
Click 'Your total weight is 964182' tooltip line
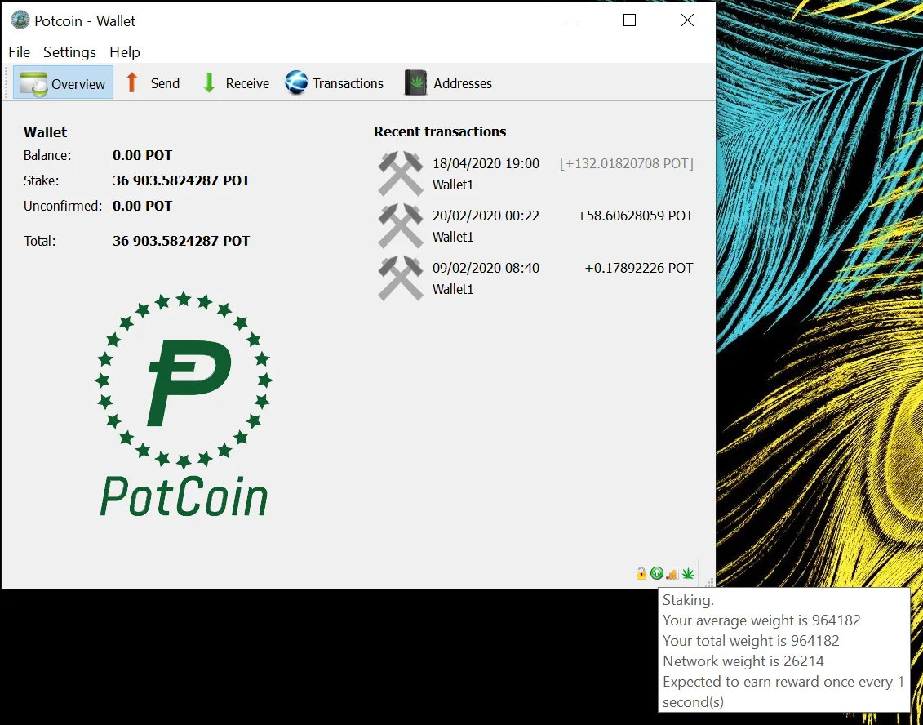pyautogui.click(x=751, y=641)
